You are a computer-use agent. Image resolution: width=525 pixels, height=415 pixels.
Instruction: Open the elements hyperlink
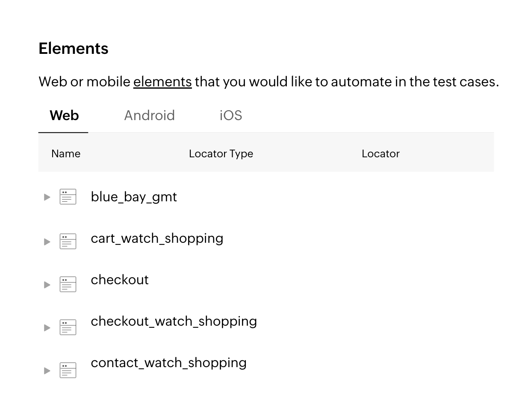[x=162, y=81]
